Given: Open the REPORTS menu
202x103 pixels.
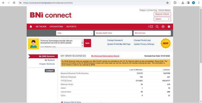Looking at the screenshot, I should [71, 27].
